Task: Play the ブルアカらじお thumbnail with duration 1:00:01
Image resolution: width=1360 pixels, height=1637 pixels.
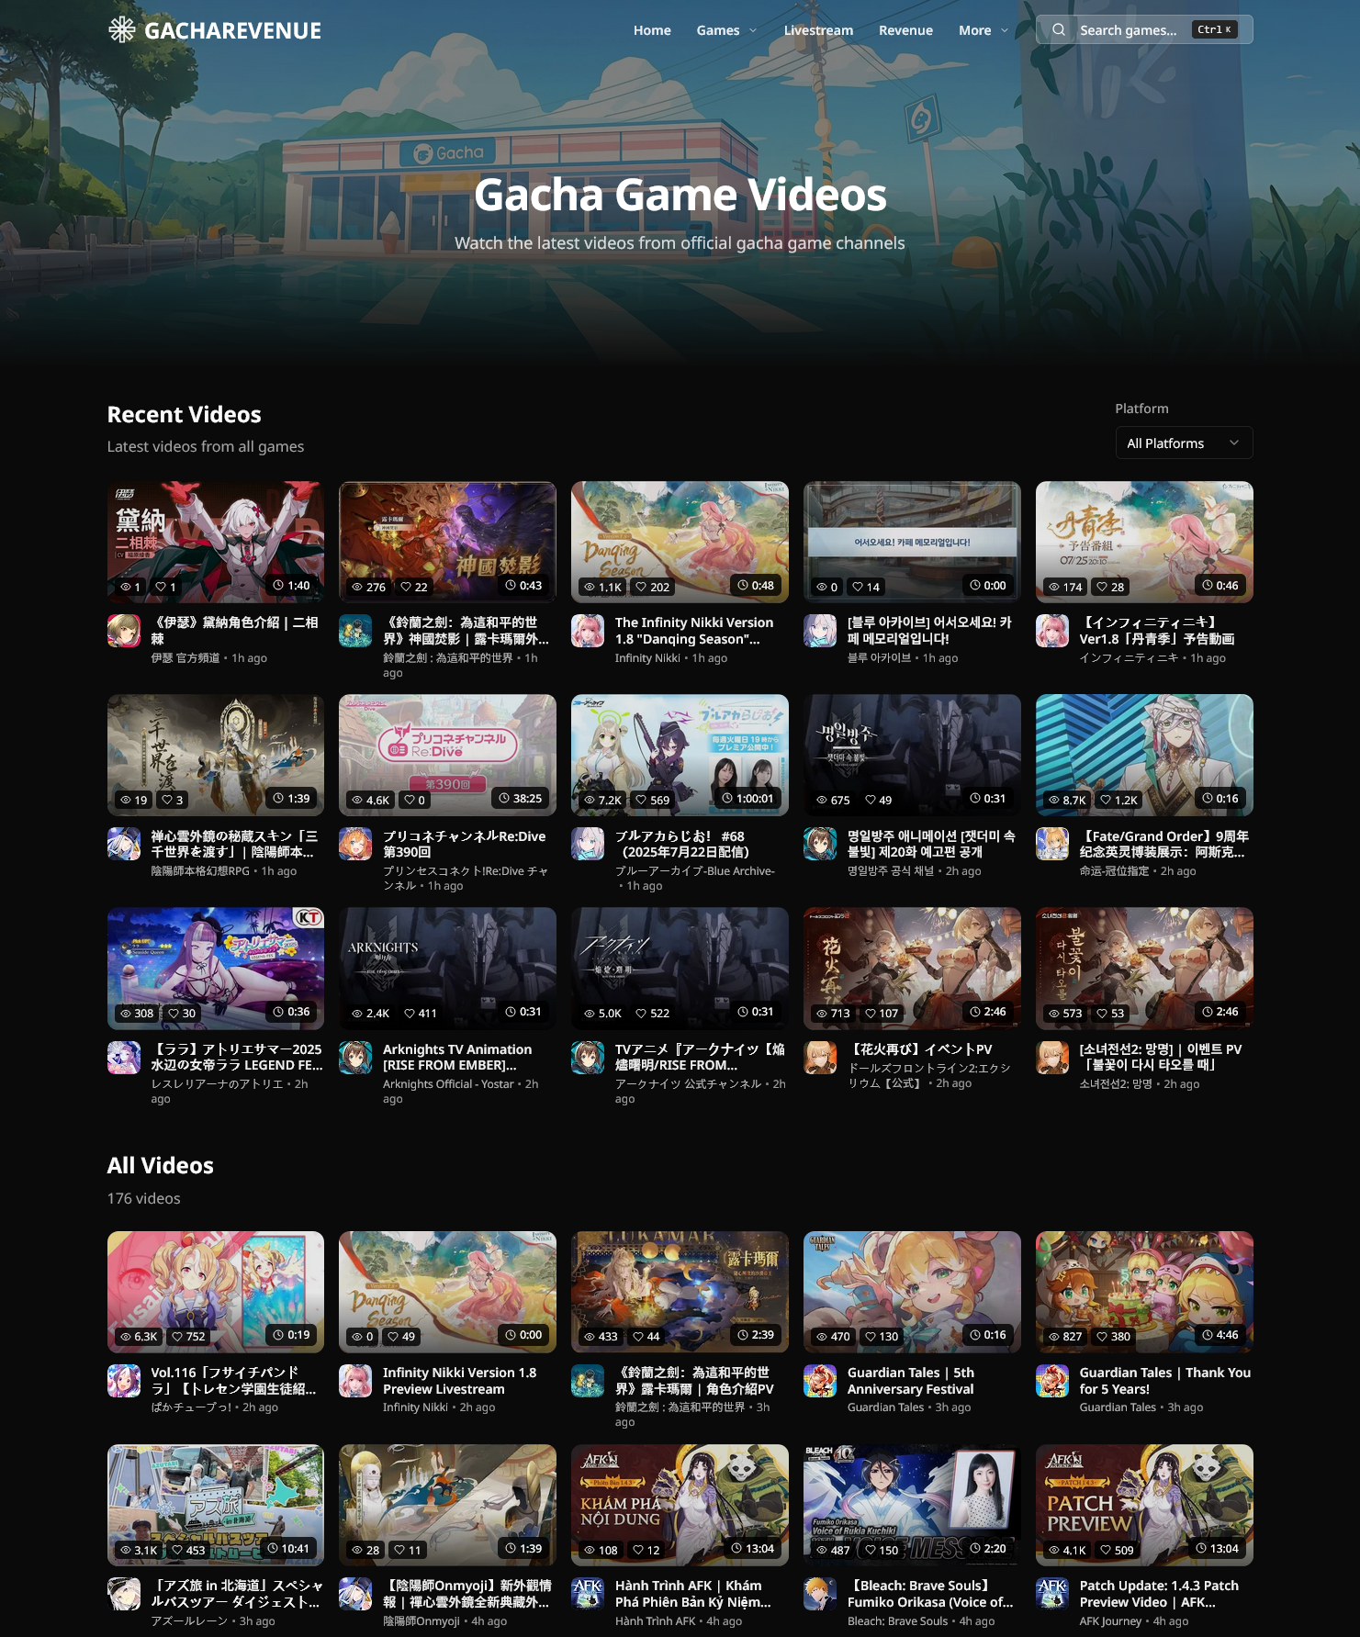Action: (680, 755)
